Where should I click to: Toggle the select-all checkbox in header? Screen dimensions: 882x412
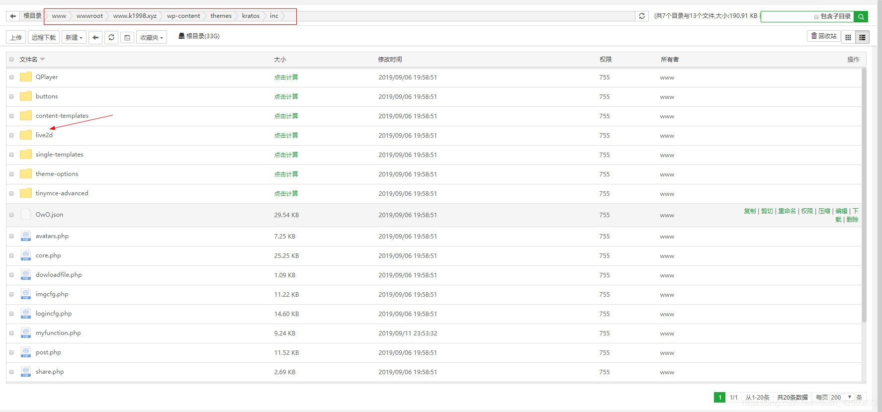coord(11,59)
